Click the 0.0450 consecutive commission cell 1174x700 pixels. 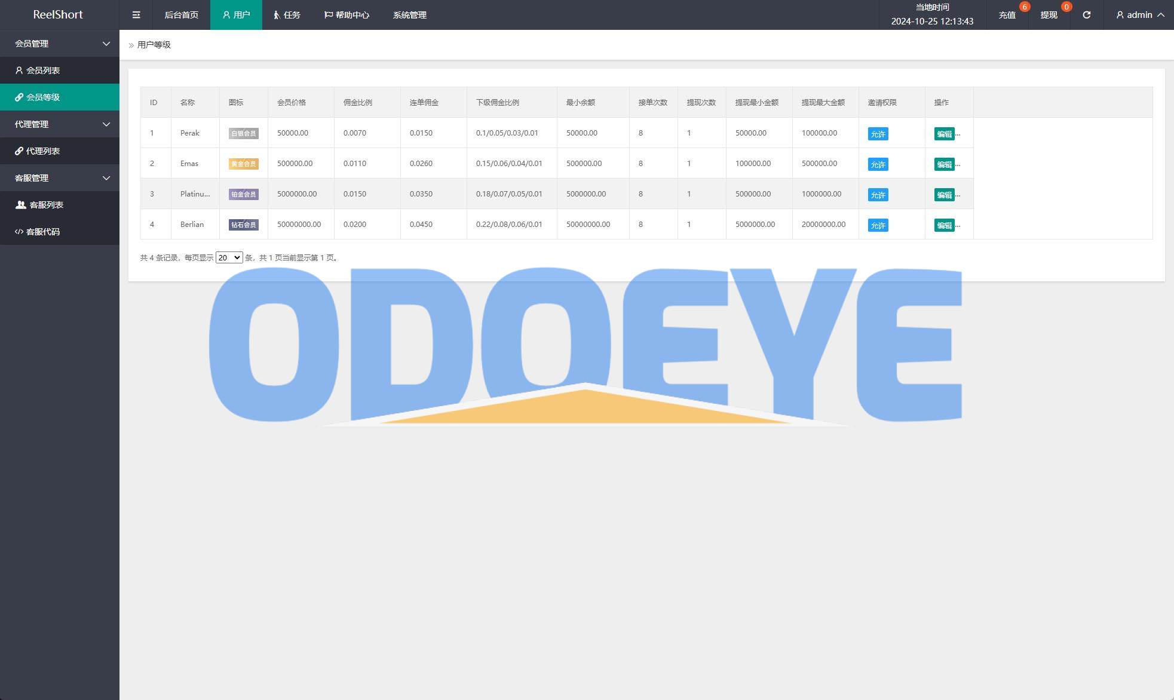tap(434, 224)
